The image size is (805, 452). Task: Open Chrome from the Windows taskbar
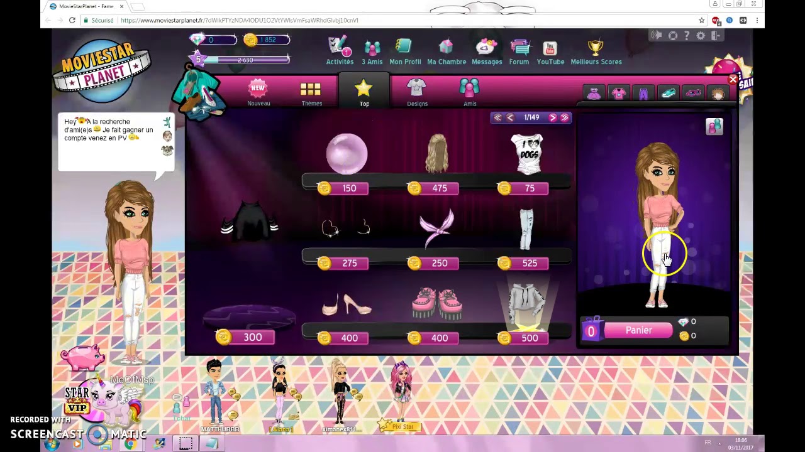pyautogui.click(x=130, y=444)
